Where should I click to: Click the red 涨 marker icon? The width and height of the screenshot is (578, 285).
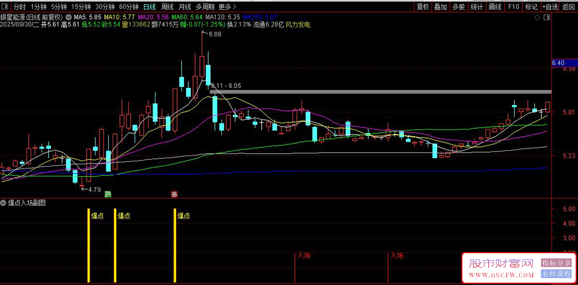[174, 194]
